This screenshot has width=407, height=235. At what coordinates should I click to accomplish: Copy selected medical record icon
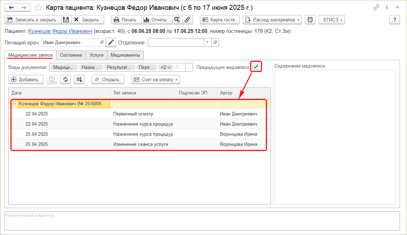(52, 79)
